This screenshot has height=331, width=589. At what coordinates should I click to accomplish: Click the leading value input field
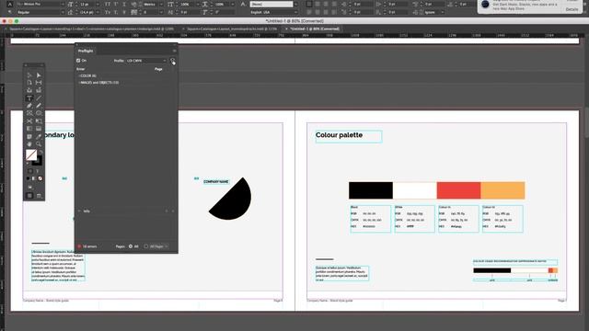pyautogui.click(x=86, y=12)
